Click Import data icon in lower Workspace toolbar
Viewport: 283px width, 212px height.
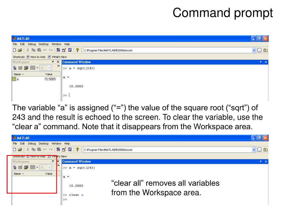coord(26,167)
